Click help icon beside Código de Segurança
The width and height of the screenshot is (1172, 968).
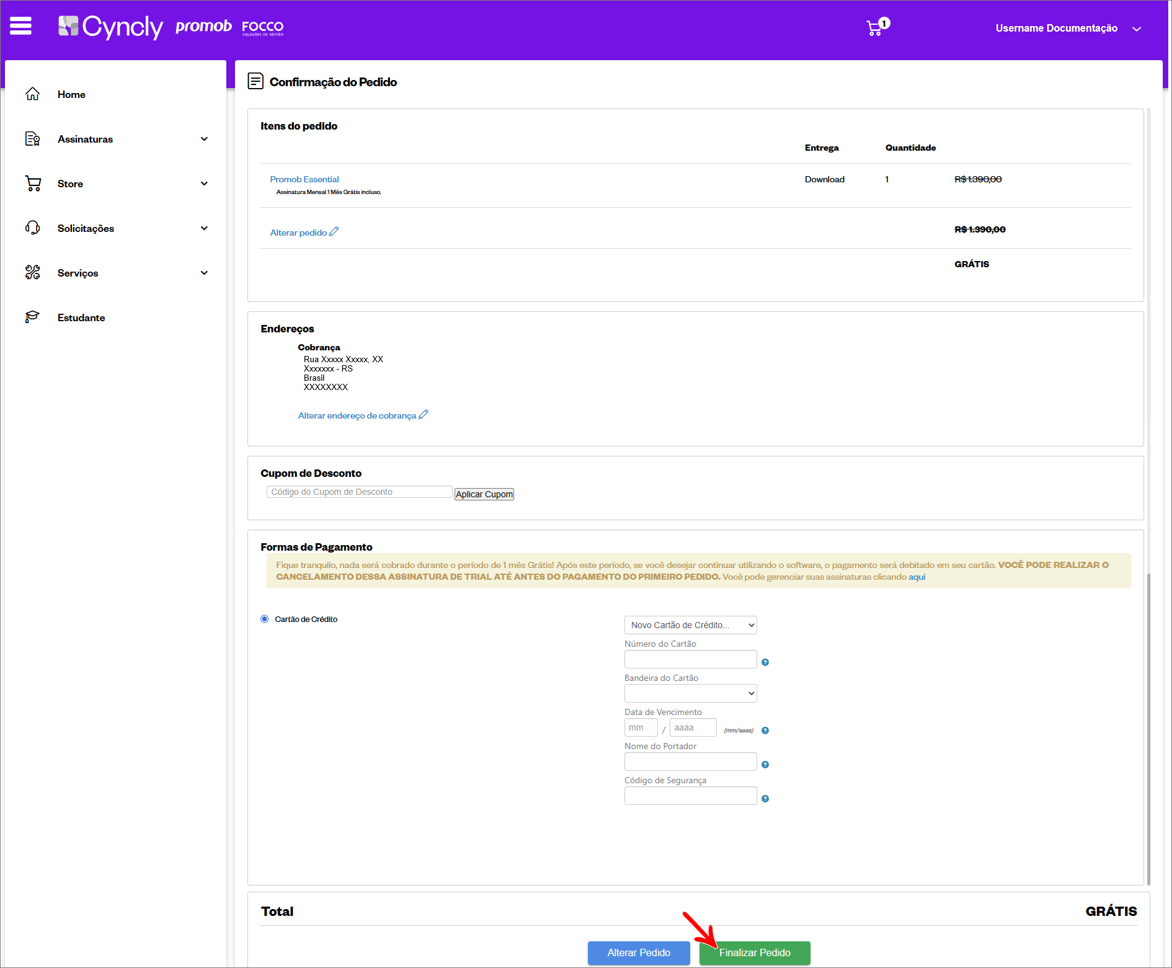click(x=765, y=799)
